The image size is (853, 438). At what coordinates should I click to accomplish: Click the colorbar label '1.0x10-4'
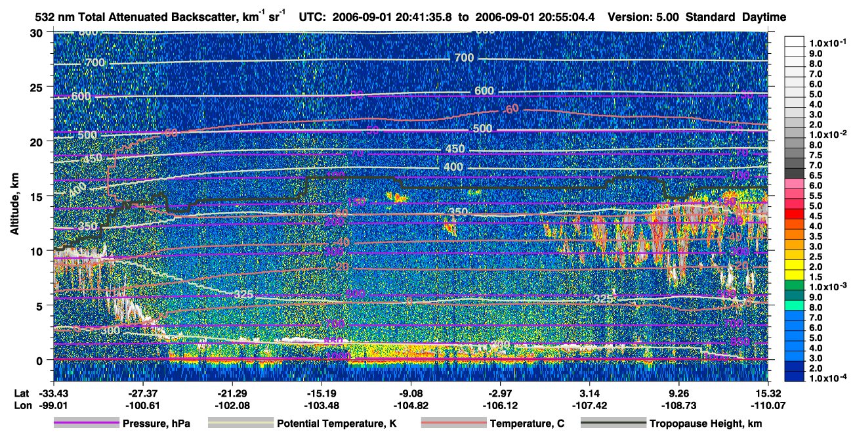point(827,379)
